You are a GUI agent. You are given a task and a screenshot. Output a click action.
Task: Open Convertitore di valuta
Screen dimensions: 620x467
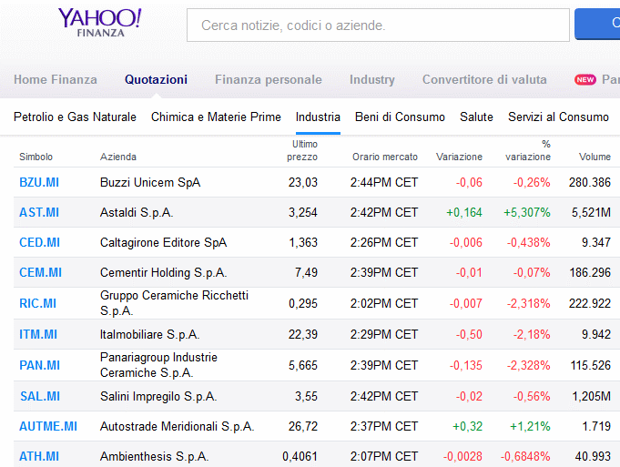coord(484,79)
